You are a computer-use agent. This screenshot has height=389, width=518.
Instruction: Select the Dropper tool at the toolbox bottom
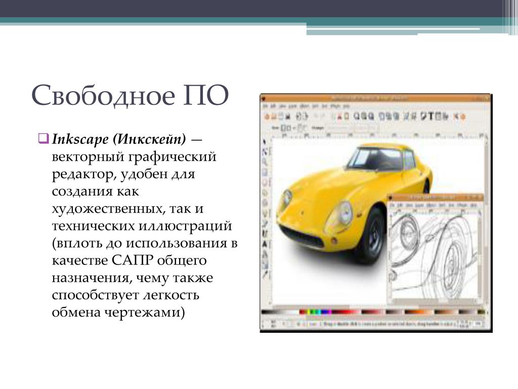point(265,275)
